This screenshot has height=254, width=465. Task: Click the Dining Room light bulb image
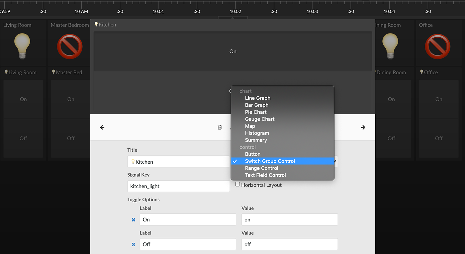[x=390, y=46]
